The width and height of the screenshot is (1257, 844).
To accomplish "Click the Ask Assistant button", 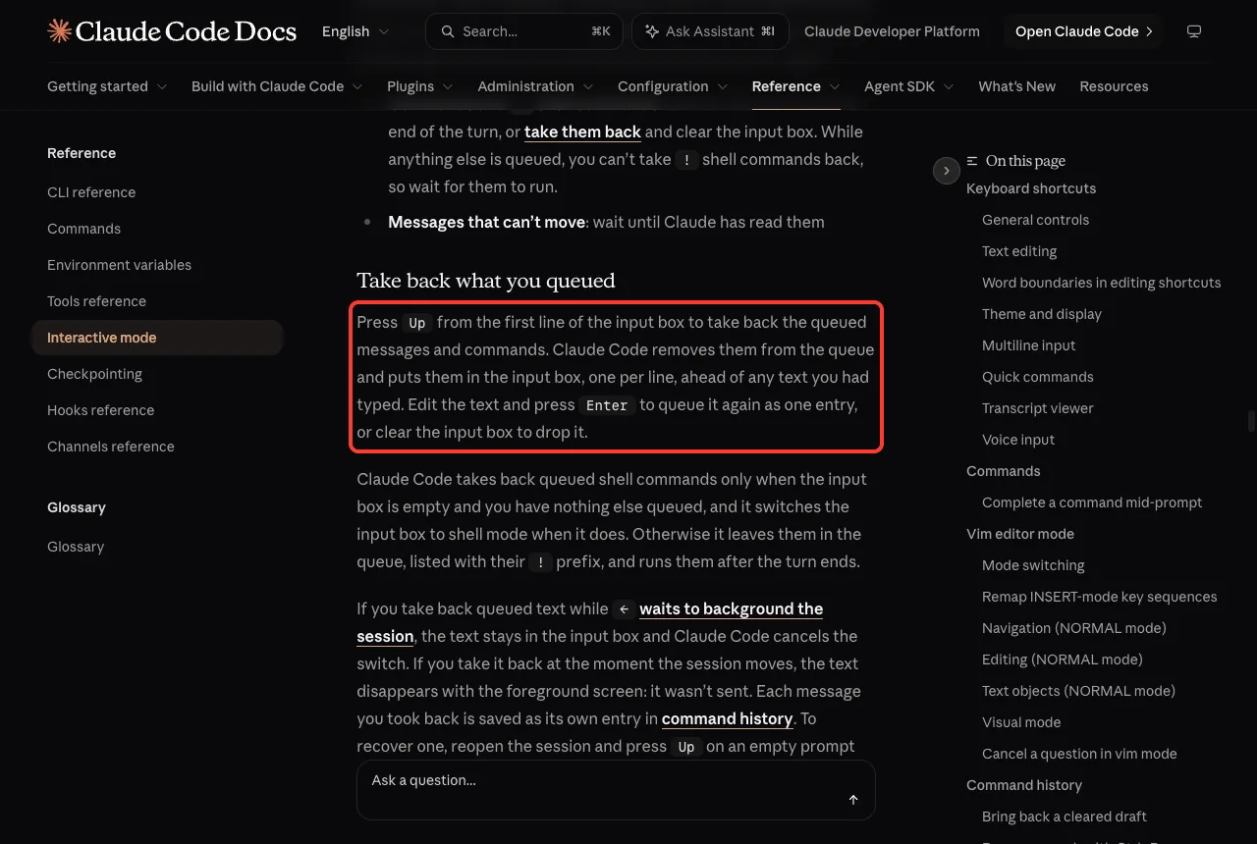I will pos(710,31).
